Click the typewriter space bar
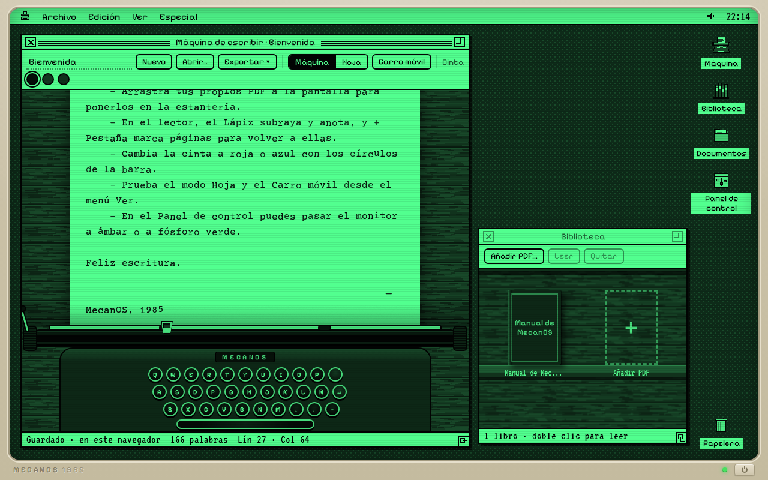 coord(245,424)
